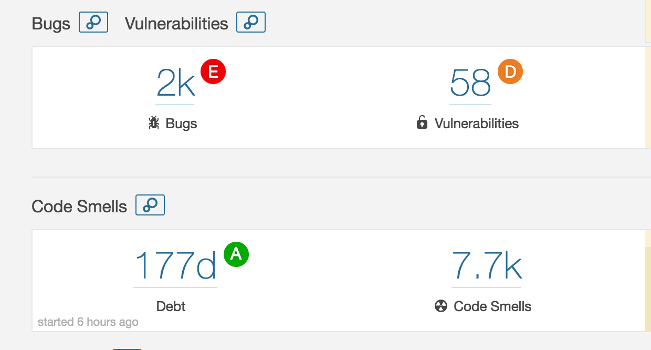Open the 2k bugs count link
Image resolution: width=651 pixels, height=350 pixels.
175,84
